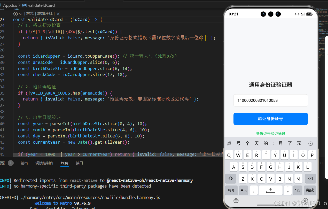Click currentYear declaration on line 43
Screen dimensions: 328x209
[x=46, y=142]
